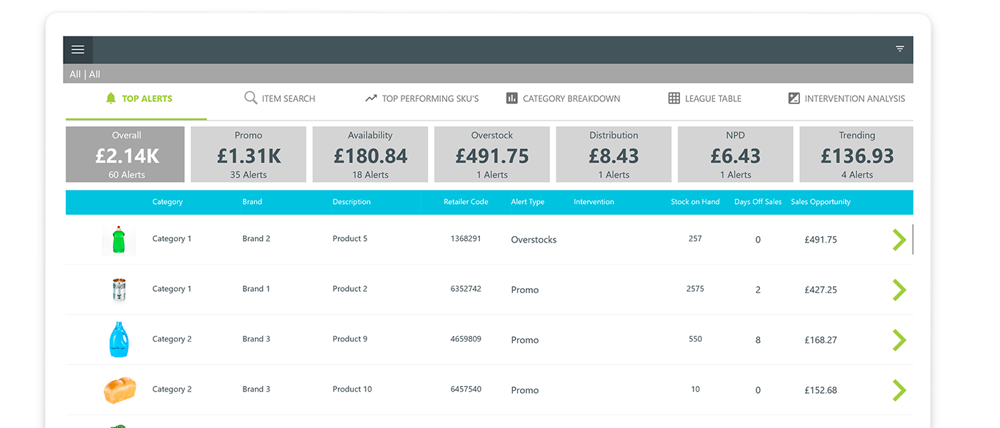Expand the Product 10 row chevron
The height and width of the screenshot is (428, 1000).
[899, 390]
